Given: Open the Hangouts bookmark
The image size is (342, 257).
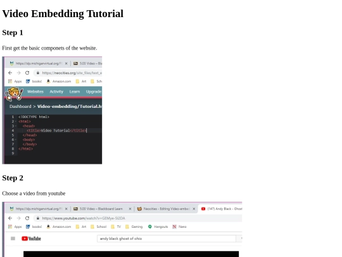Looking at the screenshot, I should click(x=158, y=227).
